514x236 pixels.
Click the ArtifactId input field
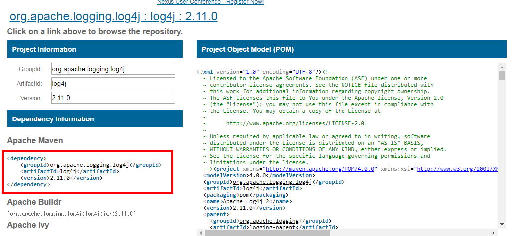(113, 84)
